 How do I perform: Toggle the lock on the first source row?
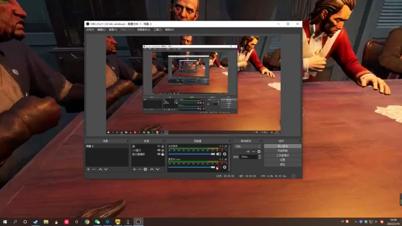tap(162, 146)
